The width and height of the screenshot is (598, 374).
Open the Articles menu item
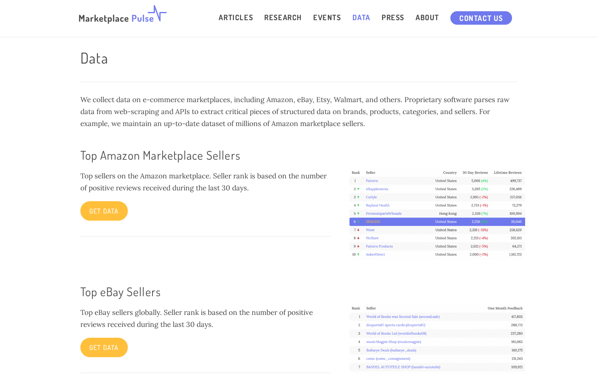point(236,18)
